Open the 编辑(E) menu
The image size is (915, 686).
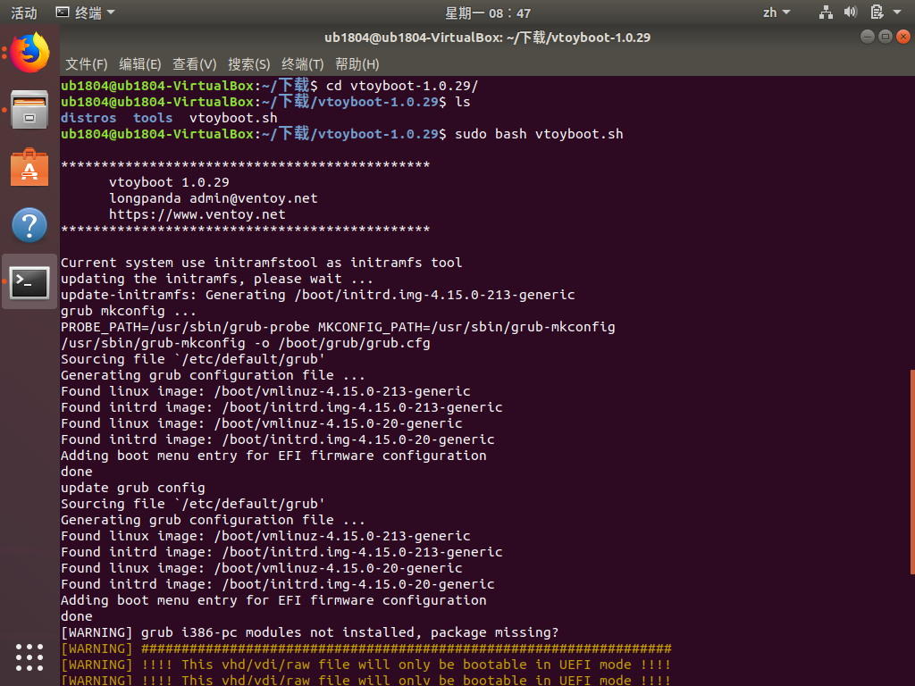click(x=140, y=64)
